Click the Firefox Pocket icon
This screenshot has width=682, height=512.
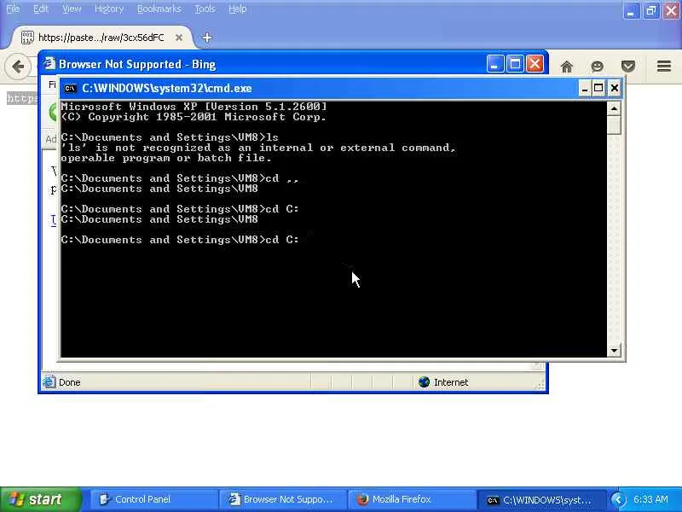coord(628,67)
